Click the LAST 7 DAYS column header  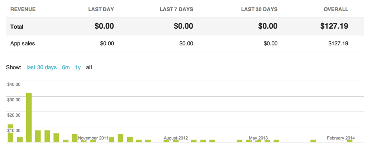pos(176,10)
